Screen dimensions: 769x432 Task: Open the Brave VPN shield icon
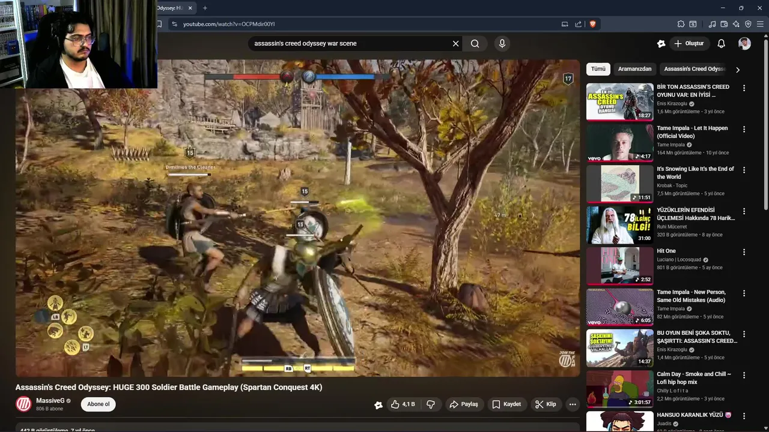748,24
